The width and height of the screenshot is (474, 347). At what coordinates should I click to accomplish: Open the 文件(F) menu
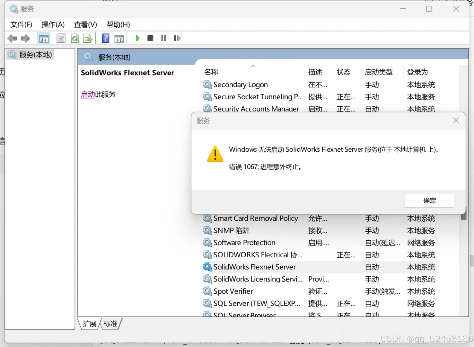21,24
